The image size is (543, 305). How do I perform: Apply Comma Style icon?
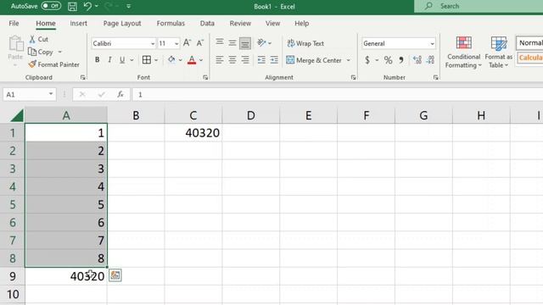tap(401, 60)
